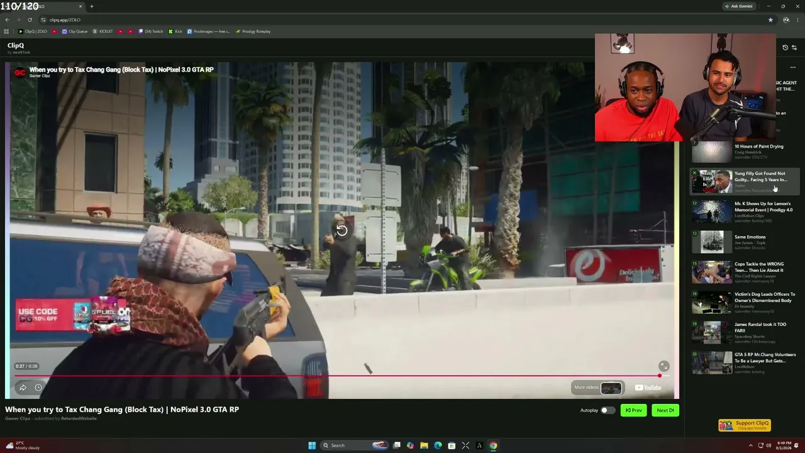Image resolution: width=805 pixels, height=453 pixels.
Task: Open the 'Clip Queue' bookmark
Action: [x=75, y=31]
